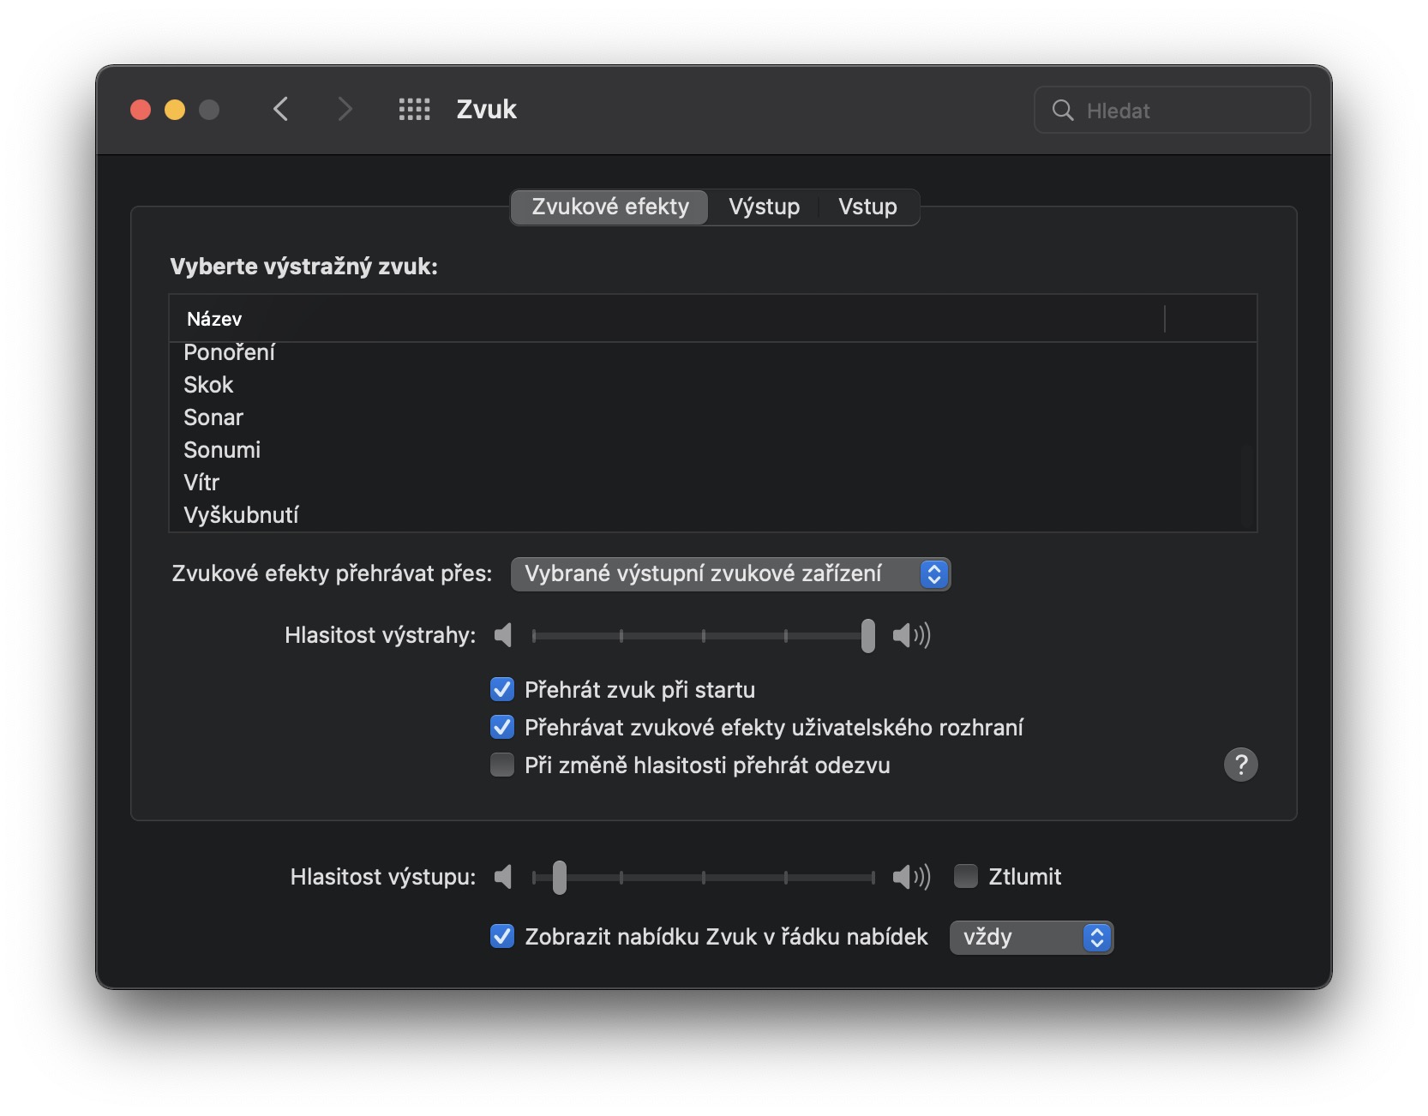Click low volume speaker icon for Hlasitost výstupu
This screenshot has width=1428, height=1116.
[x=504, y=877]
